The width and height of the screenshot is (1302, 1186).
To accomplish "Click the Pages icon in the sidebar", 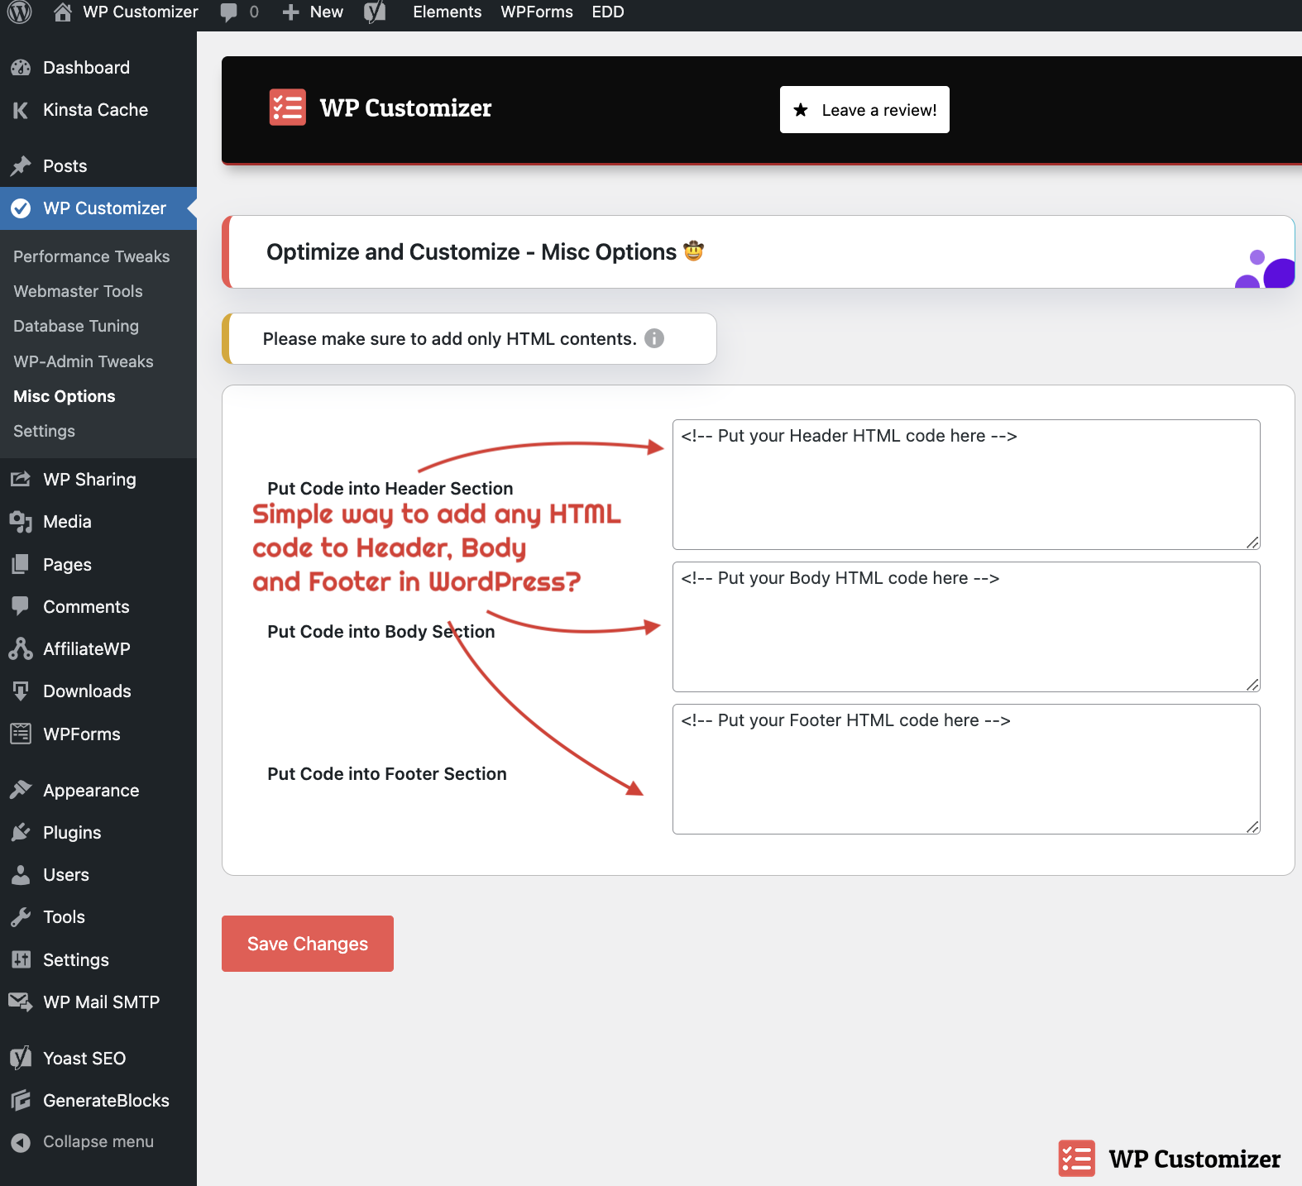I will pyautogui.click(x=21, y=565).
